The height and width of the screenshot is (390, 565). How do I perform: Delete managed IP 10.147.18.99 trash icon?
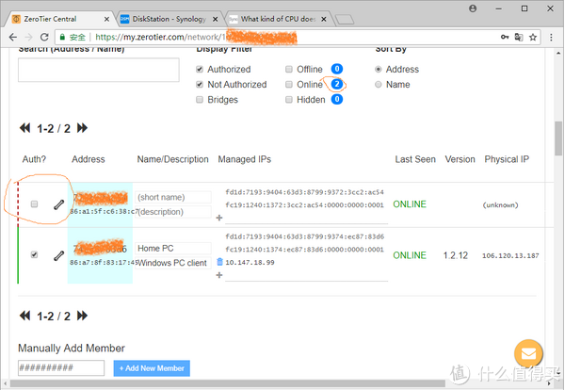pos(219,262)
